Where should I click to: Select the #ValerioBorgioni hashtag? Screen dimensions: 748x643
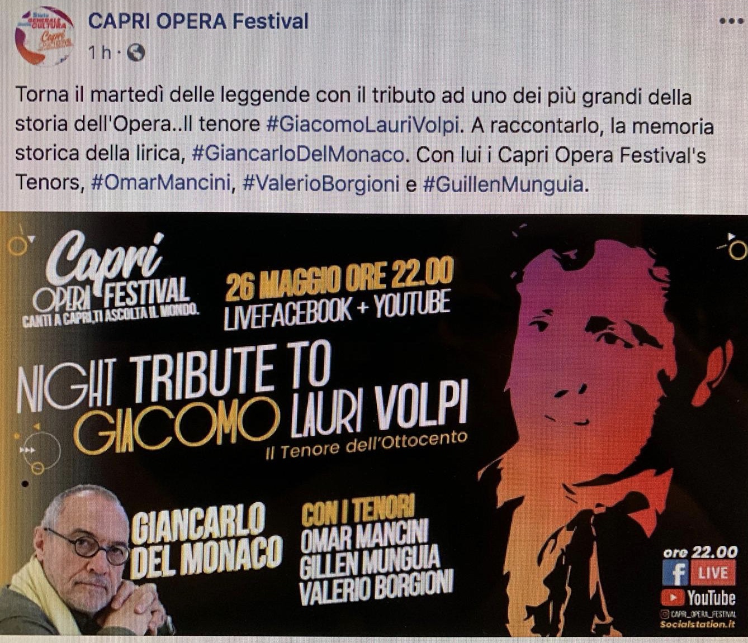(321, 184)
